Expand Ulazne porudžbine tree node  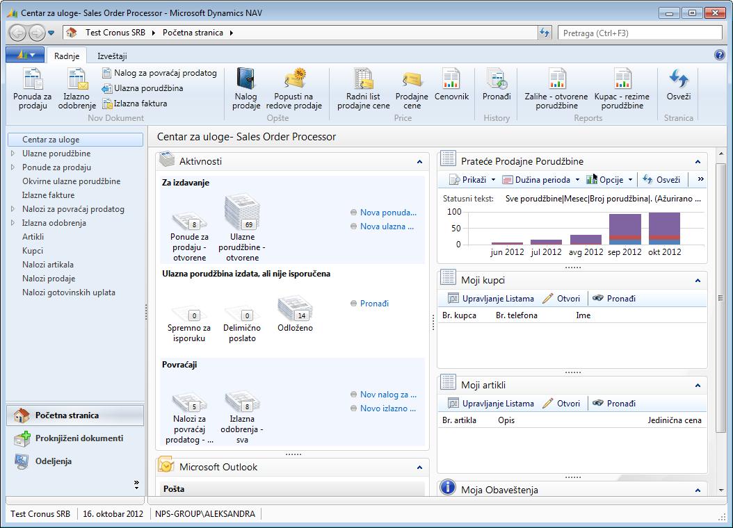click(x=13, y=153)
